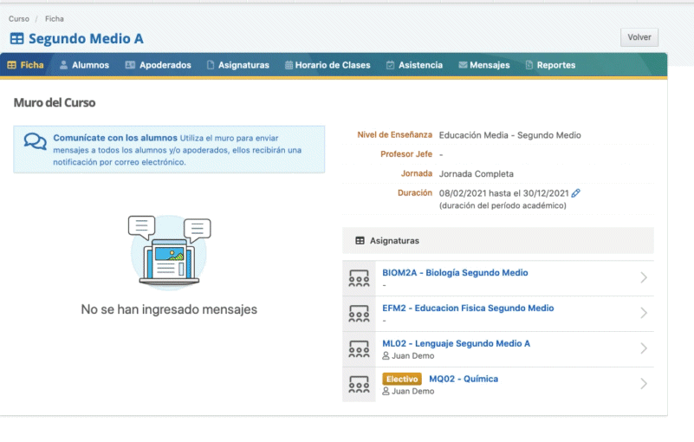Click the group icon for MQ02 Química
Image resolution: width=694 pixels, height=442 pixels.
(359, 385)
